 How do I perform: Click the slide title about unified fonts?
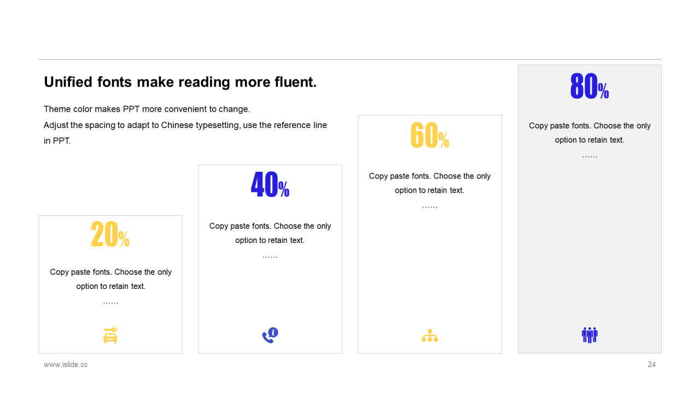coord(180,82)
